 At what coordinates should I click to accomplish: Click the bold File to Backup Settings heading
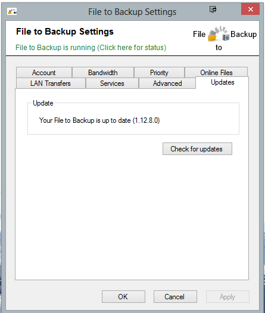pyautogui.click(x=65, y=32)
